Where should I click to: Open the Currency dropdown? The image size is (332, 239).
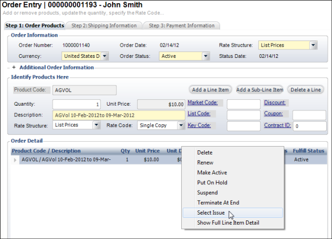click(105, 56)
